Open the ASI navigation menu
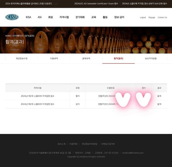This screenshot has width=172, height=167. (x=40, y=17)
